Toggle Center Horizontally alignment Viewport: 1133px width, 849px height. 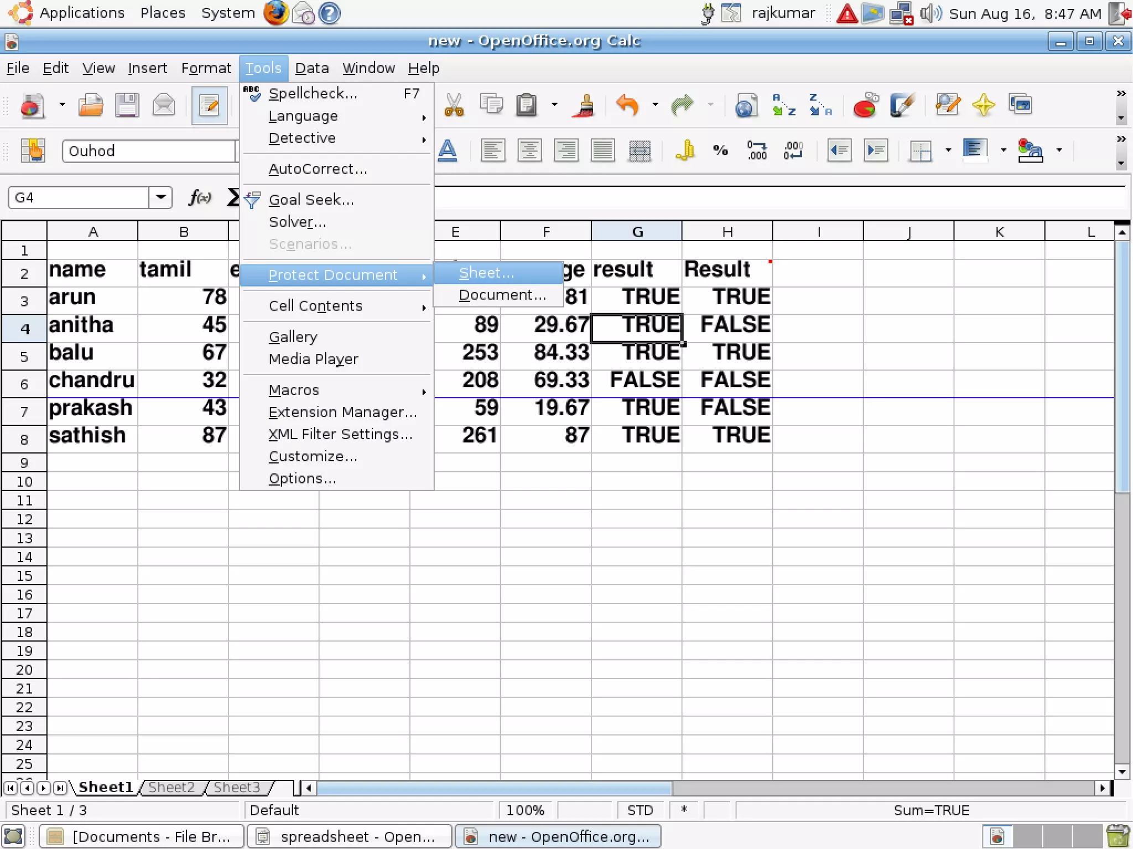tap(529, 150)
